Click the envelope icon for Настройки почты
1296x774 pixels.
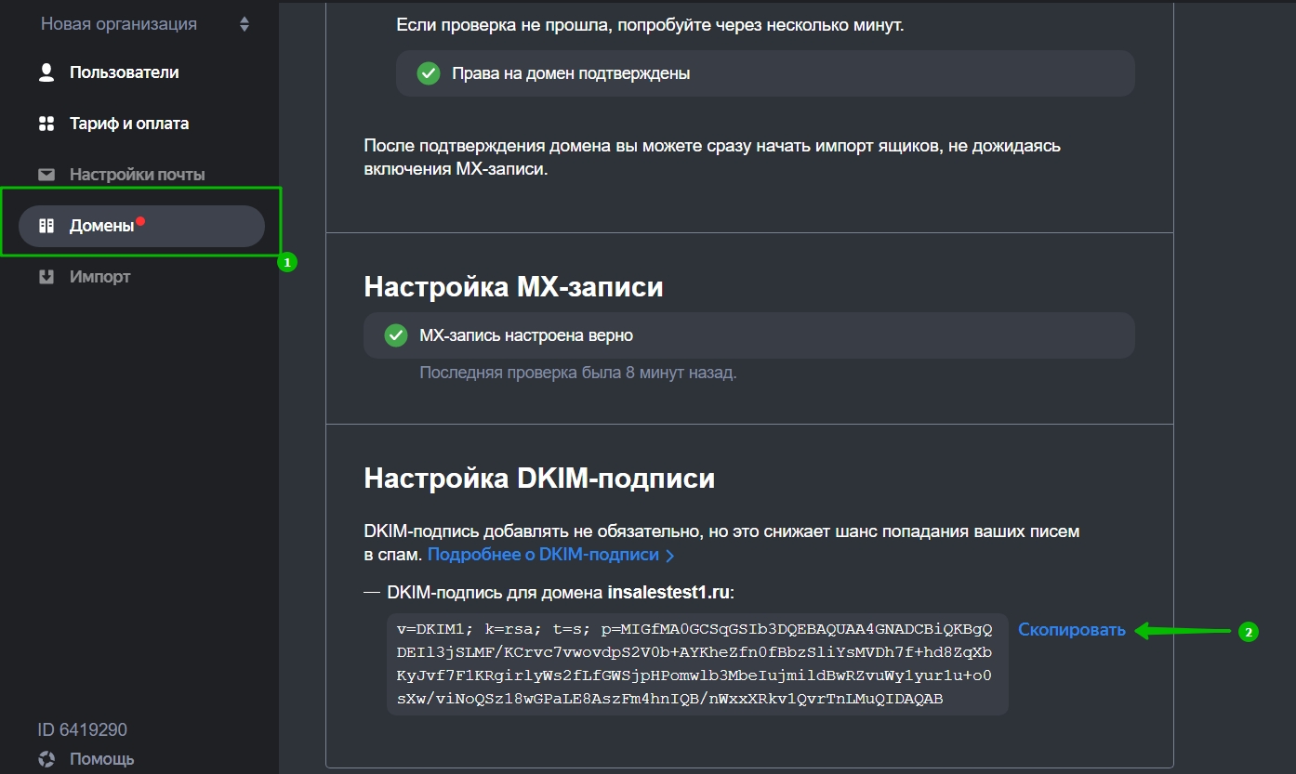pos(46,175)
